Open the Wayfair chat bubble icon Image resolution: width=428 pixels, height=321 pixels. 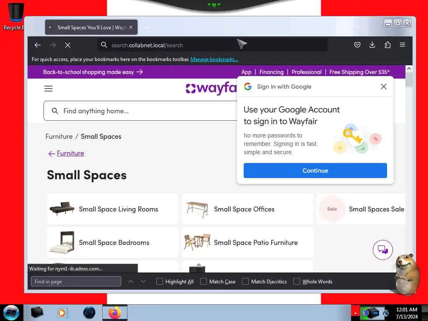pos(383,250)
